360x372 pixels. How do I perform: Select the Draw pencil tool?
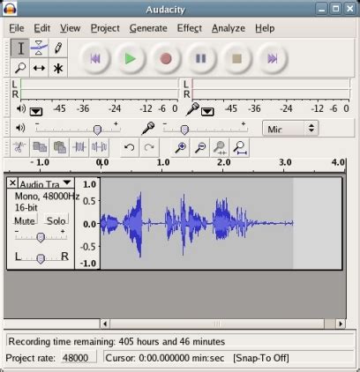tap(58, 48)
